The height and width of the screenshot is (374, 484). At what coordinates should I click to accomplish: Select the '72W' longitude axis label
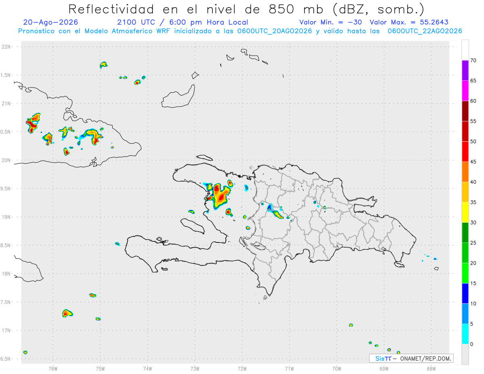pos(242,368)
